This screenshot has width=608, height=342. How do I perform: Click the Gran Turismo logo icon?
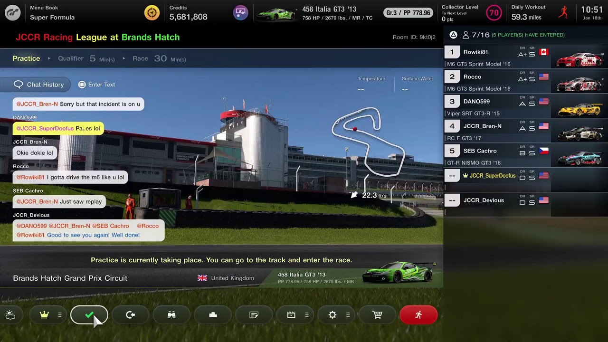[13, 13]
